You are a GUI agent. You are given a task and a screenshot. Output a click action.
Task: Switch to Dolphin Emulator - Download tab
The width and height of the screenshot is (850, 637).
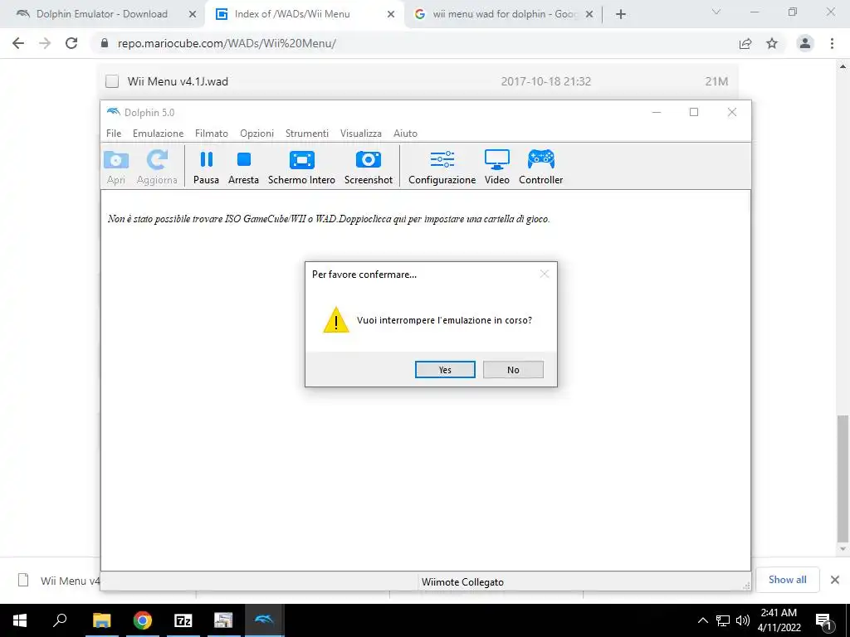coord(102,14)
